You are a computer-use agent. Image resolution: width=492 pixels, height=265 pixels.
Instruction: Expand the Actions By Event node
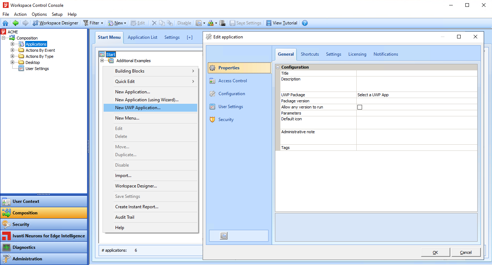pos(13,50)
